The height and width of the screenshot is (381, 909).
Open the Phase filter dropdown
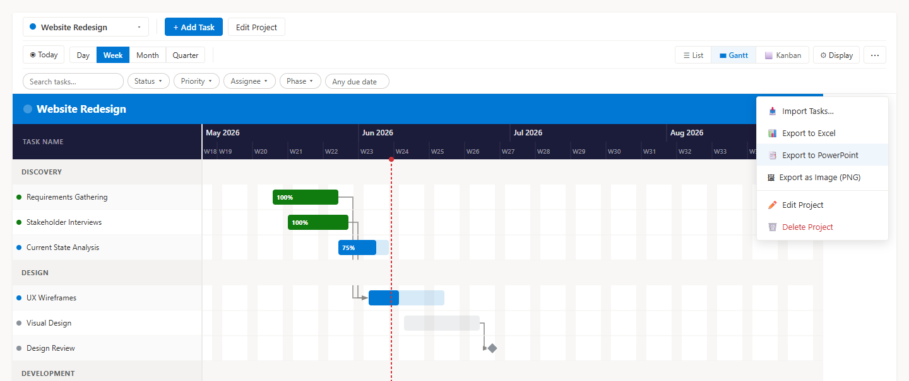click(300, 81)
